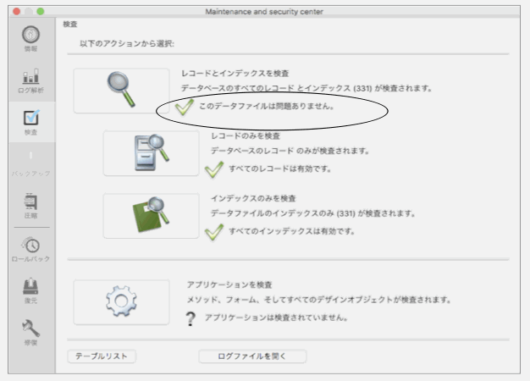Click the green checkmark beside このデータファイルは問題ありません
The width and height of the screenshot is (530, 381).
click(x=185, y=108)
